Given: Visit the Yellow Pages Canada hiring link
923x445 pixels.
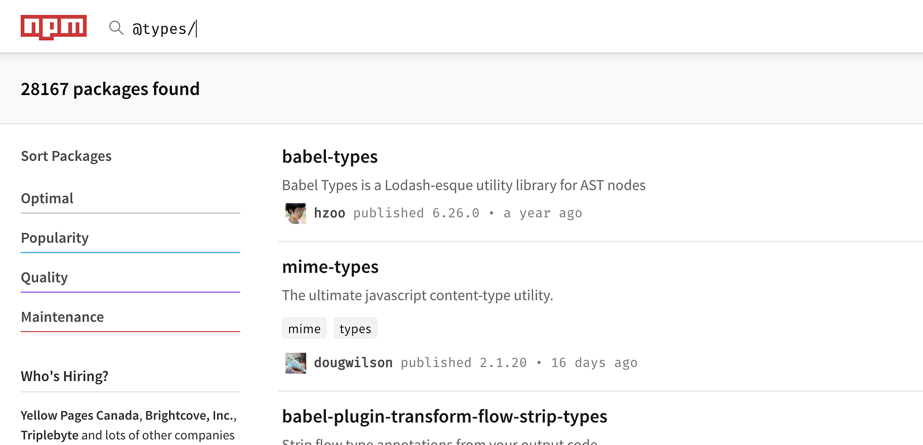Looking at the screenshot, I should pyautogui.click(x=80, y=416).
